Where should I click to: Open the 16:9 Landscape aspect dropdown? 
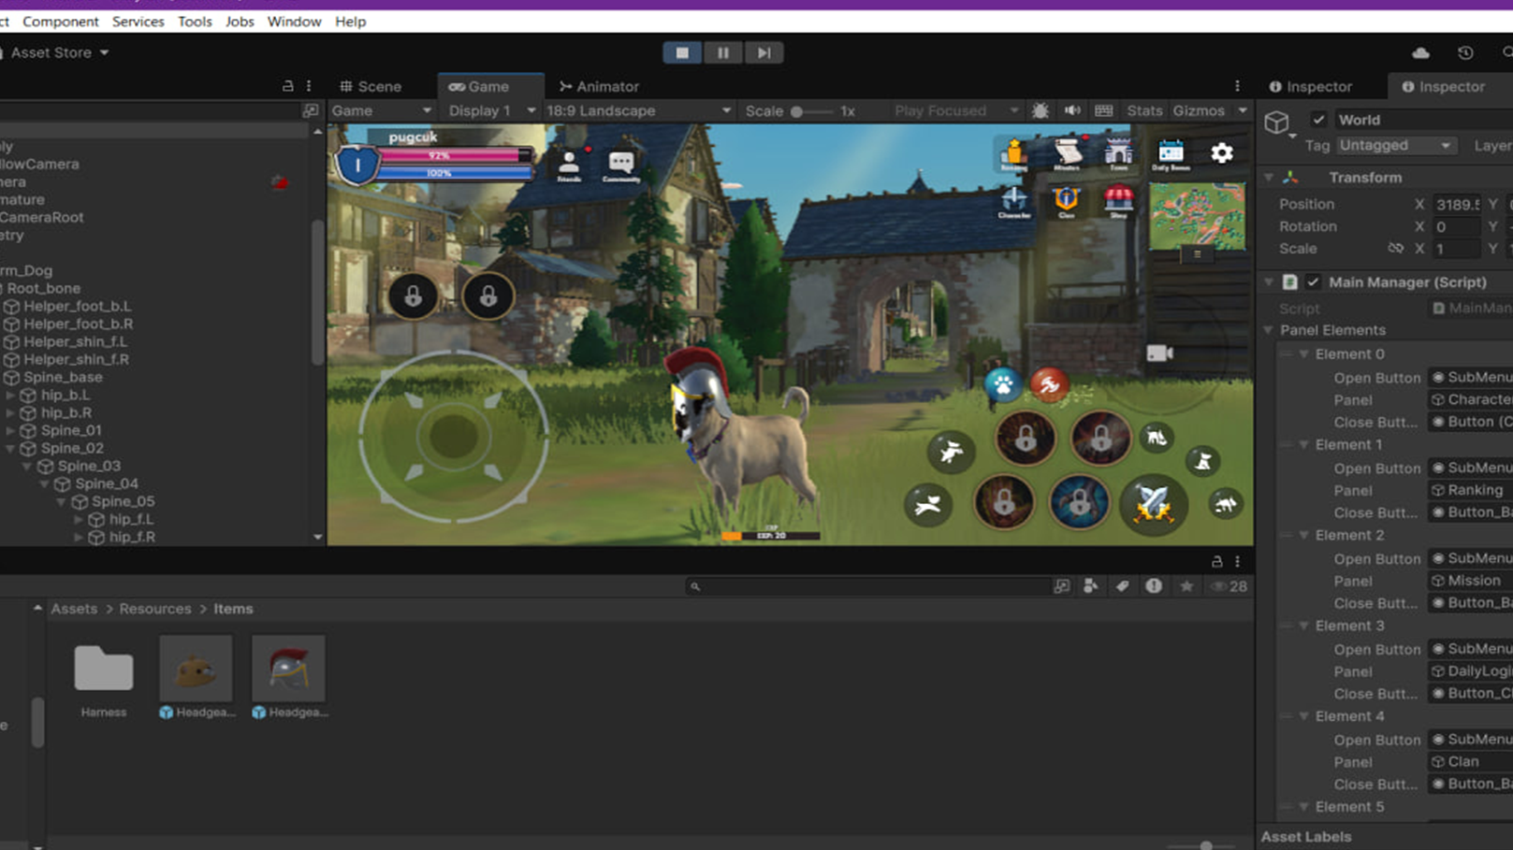pyautogui.click(x=638, y=110)
